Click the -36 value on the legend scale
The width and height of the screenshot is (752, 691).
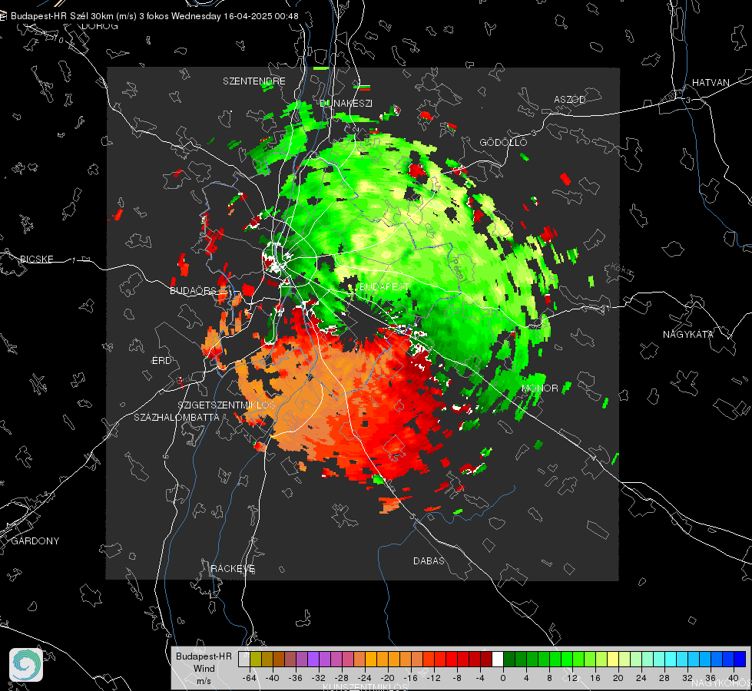296,678
